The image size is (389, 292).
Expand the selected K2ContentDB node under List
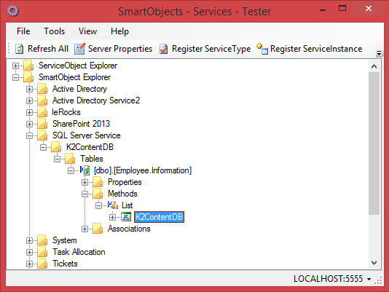point(113,217)
